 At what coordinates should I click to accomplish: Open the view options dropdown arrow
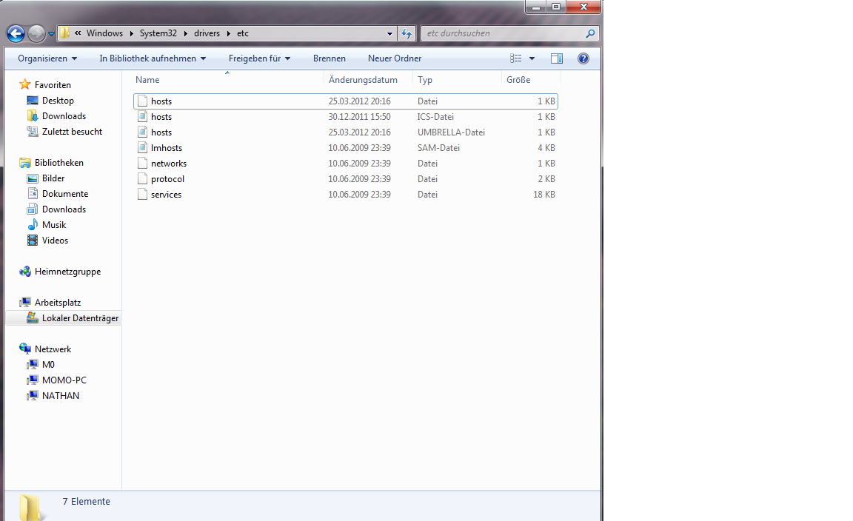pyautogui.click(x=532, y=58)
